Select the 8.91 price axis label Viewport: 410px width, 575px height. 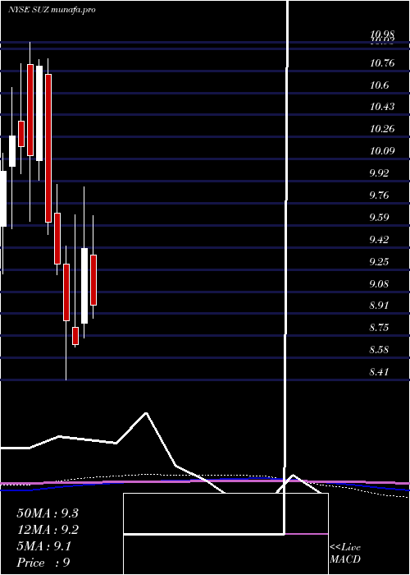pos(379,305)
